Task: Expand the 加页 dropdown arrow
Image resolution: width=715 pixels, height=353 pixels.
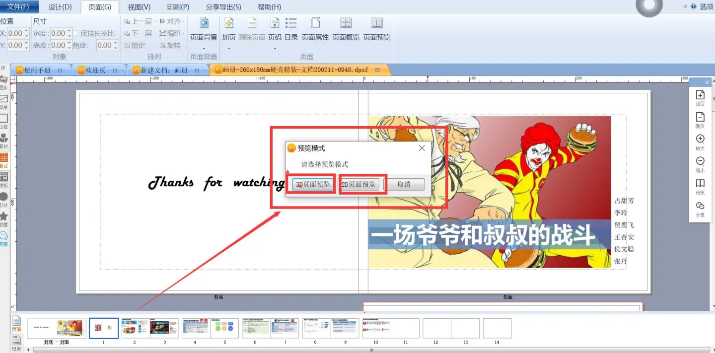Action: 229,48
